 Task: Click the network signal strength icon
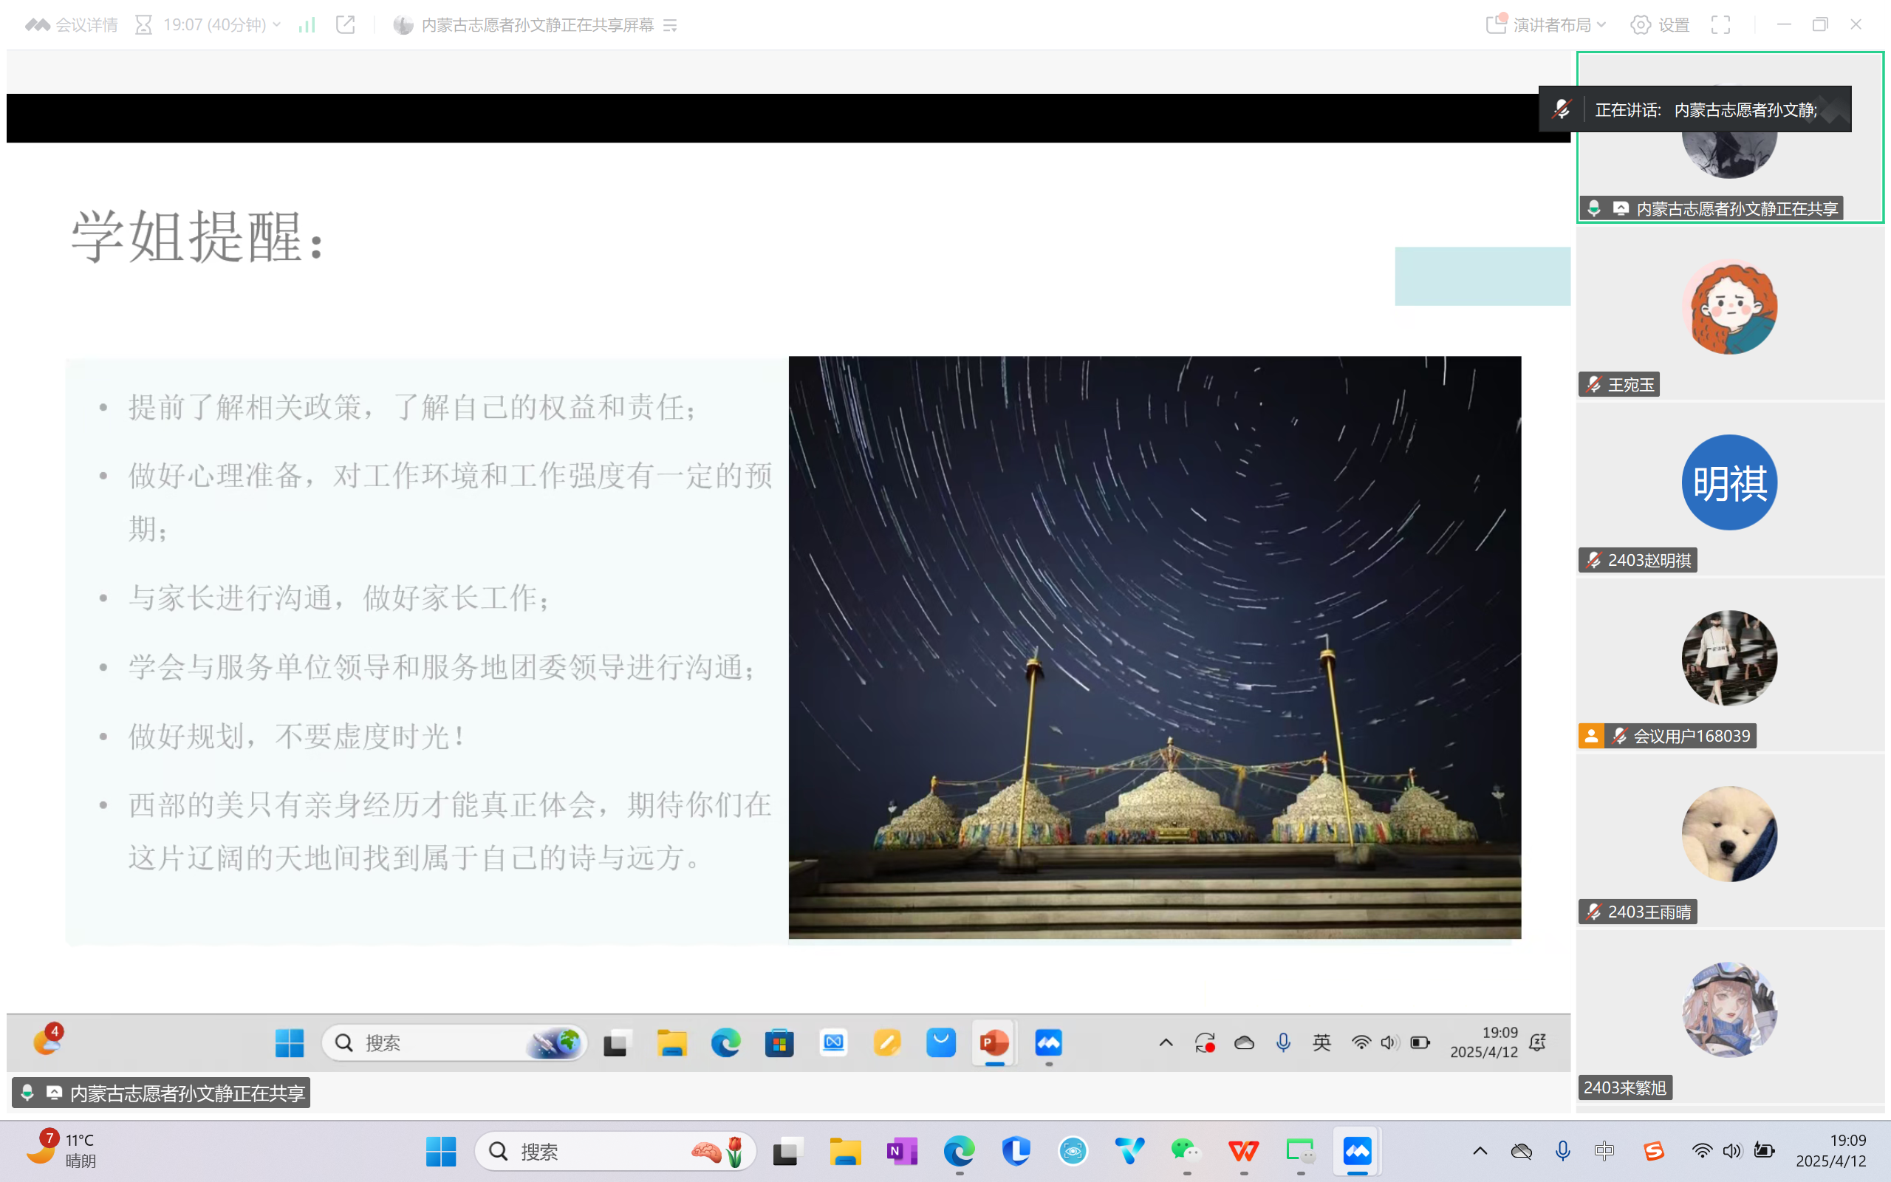pos(307,25)
